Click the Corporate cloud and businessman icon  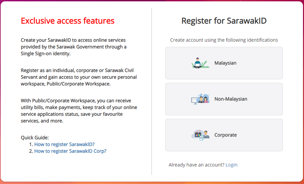tap(200, 135)
